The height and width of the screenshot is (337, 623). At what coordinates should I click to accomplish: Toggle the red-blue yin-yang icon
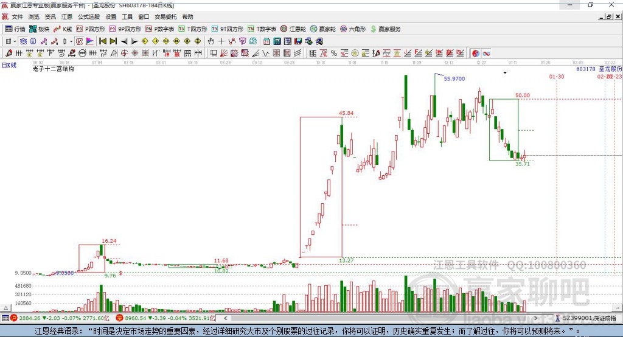tap(476, 54)
